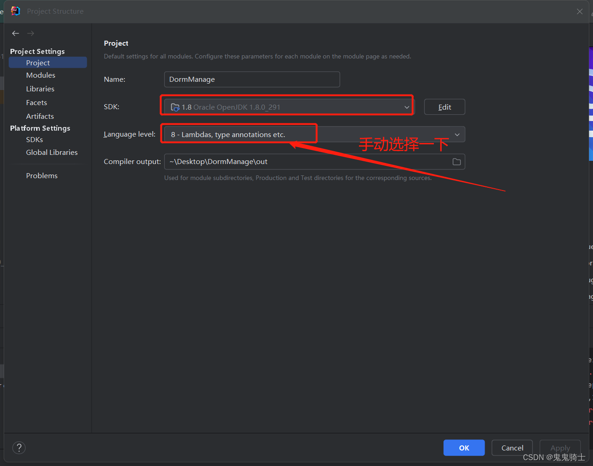Click the IntelliJ logo in title bar
This screenshot has width=593, height=466.
pos(16,11)
